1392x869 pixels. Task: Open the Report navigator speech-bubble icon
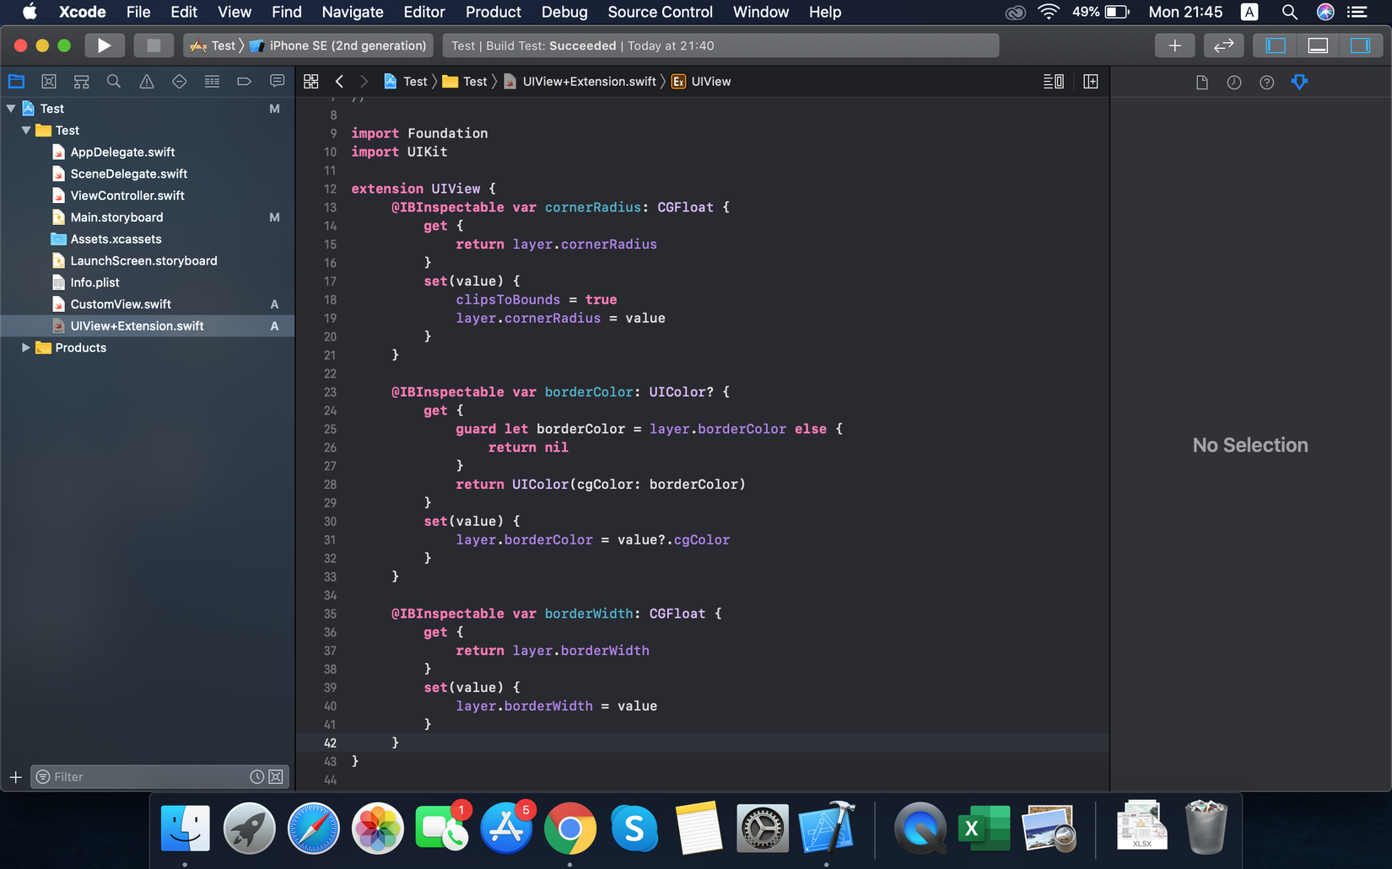click(x=277, y=81)
